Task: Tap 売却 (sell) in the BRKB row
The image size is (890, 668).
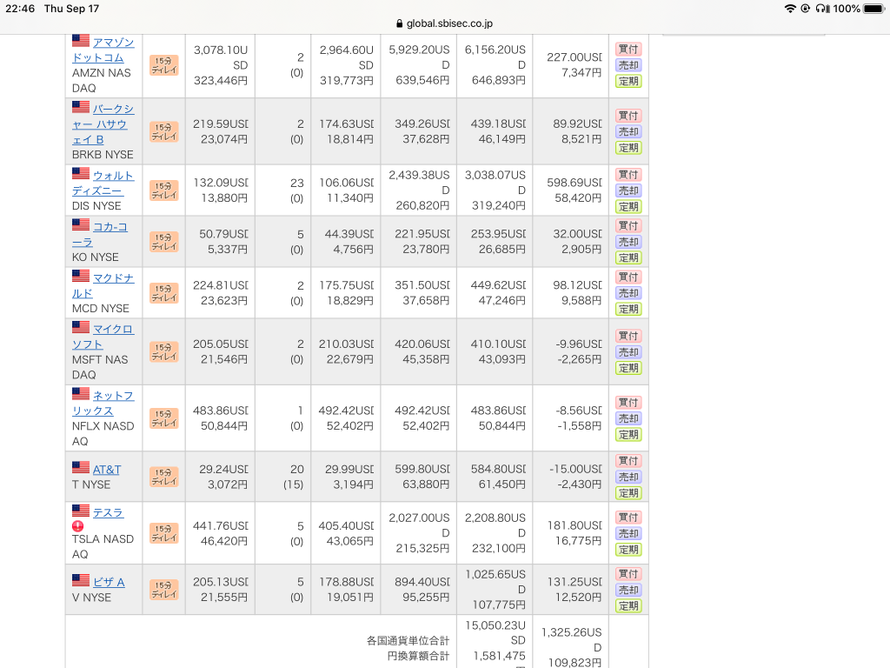Action: 628,132
